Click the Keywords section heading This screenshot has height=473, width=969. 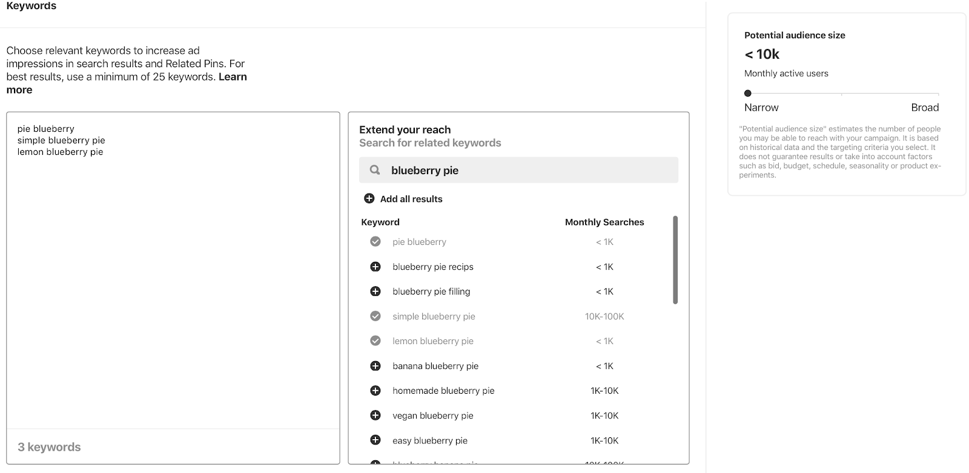(x=31, y=5)
